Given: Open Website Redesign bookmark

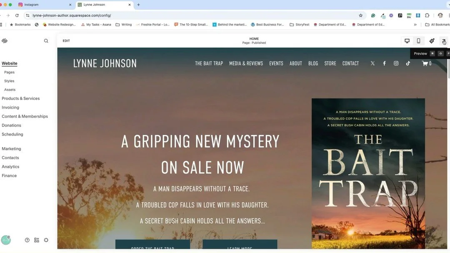Looking at the screenshot, I should 59,25.
